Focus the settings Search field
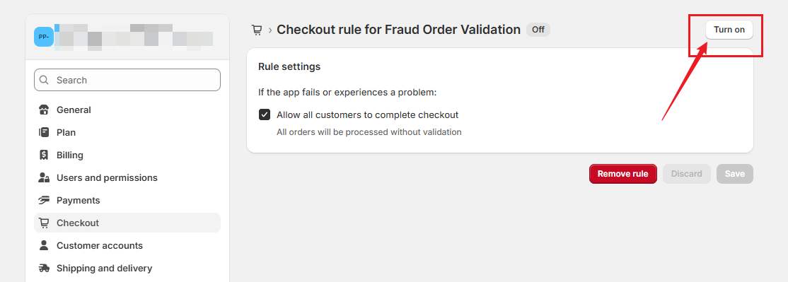This screenshot has height=282, width=788. [x=127, y=80]
